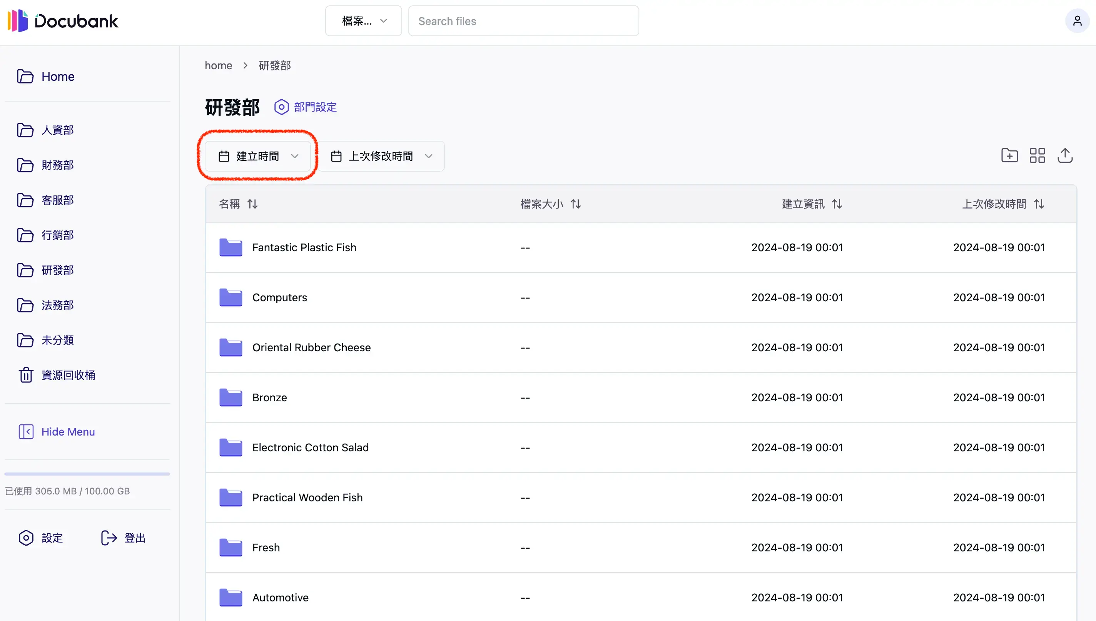Screen dimensions: 1096x621
Task: Select 法務部 in the sidebar
Action: click(x=58, y=305)
